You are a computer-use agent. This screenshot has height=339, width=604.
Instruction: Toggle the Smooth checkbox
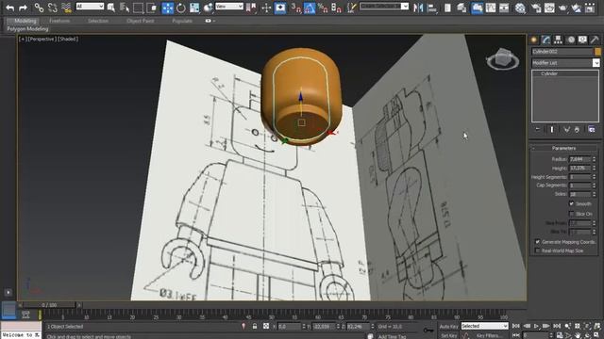pos(572,203)
